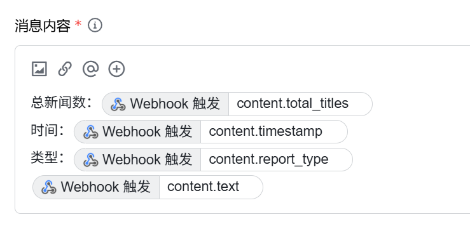Click Webhook 触发 label before content.text

click(x=106, y=187)
